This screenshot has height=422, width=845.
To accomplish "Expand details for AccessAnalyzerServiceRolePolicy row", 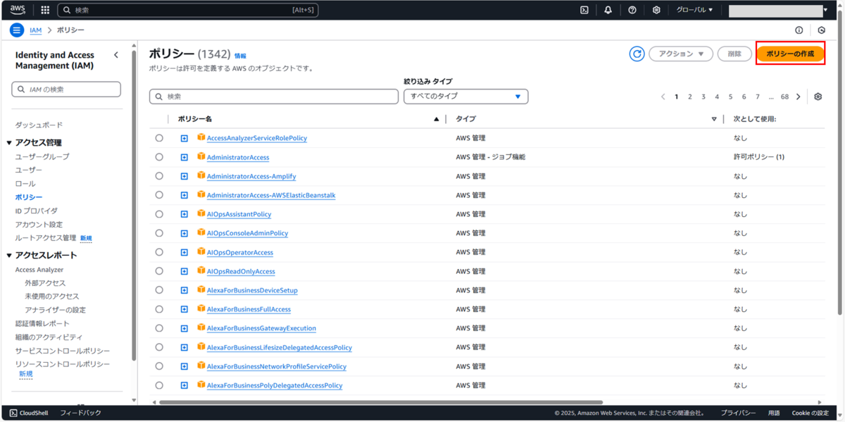I will 184,138.
